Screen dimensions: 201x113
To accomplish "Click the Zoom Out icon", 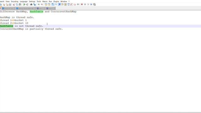I will 42,4.
